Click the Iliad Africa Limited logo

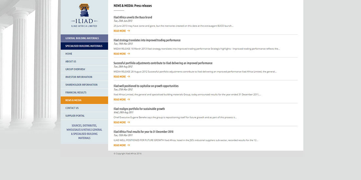tap(84, 15)
